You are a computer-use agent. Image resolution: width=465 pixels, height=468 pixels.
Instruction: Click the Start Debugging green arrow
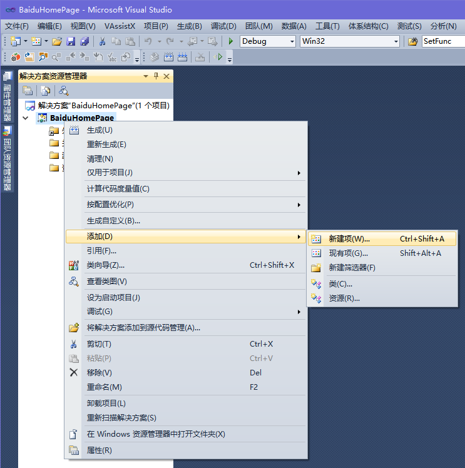(x=230, y=41)
